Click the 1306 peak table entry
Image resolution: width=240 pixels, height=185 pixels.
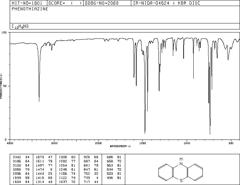pyautogui.click(x=67, y=157)
